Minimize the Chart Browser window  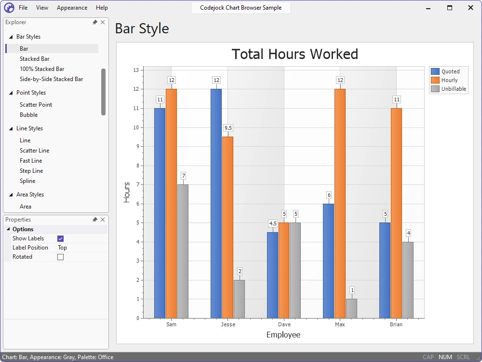pos(428,8)
